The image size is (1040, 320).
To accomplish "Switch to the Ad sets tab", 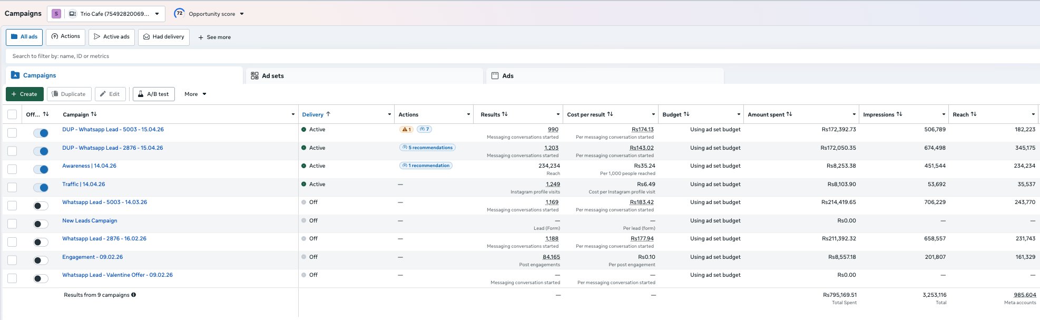I will coord(365,76).
